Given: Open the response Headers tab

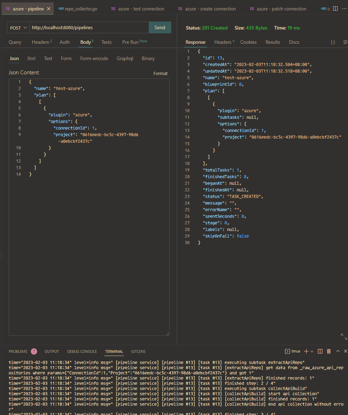Looking at the screenshot, I should (224, 42).
